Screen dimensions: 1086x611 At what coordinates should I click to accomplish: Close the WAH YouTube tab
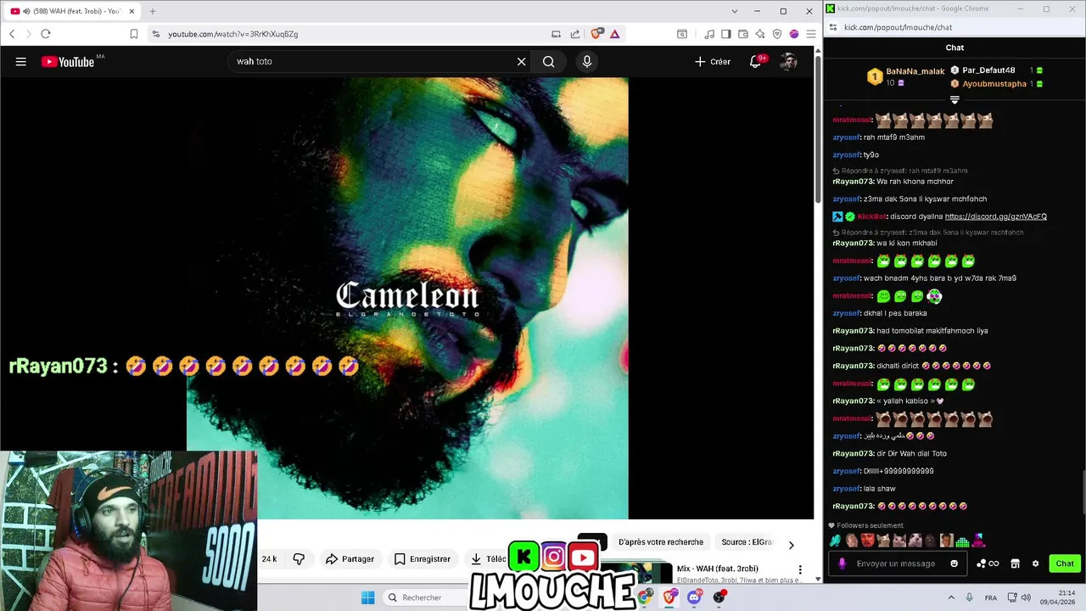pyautogui.click(x=132, y=11)
